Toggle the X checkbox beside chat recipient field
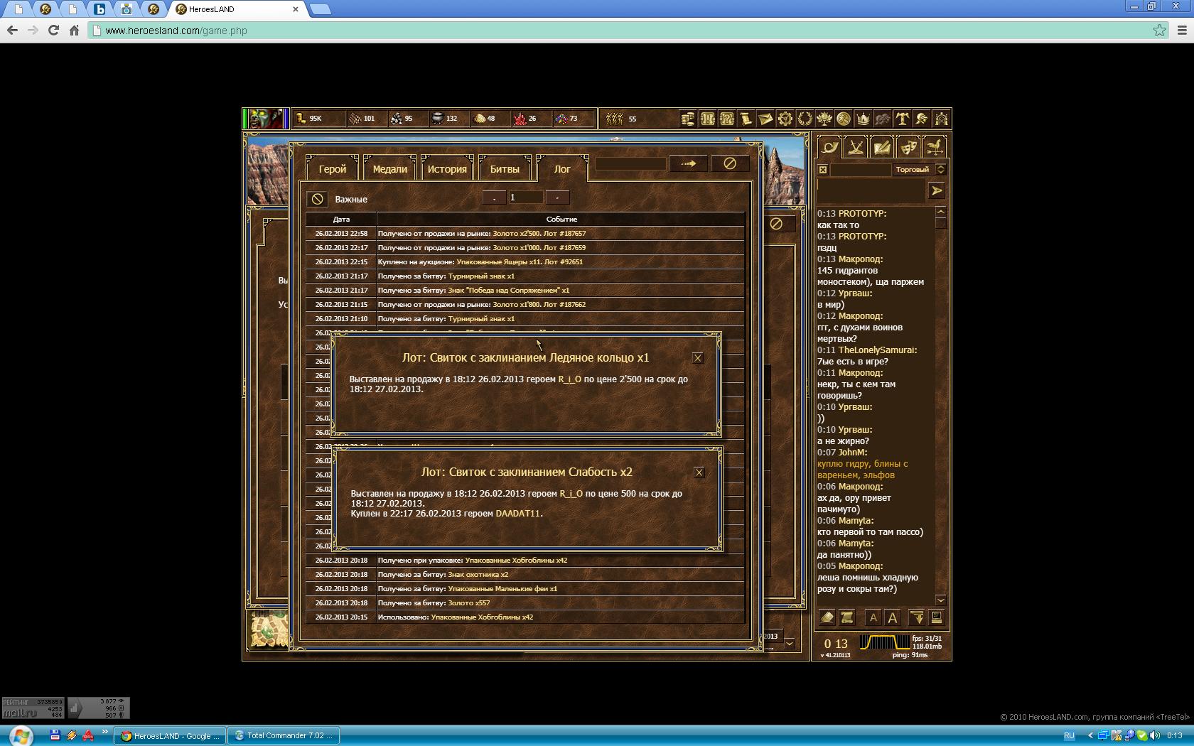 pyautogui.click(x=822, y=170)
